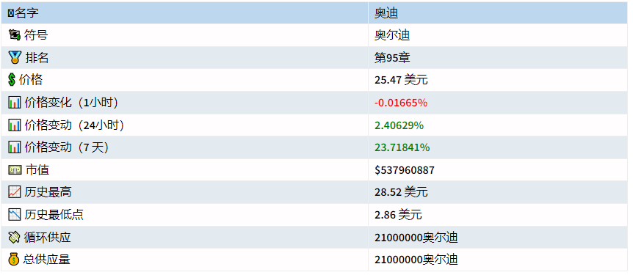Select the 历史最高 row label
Screen dimensions: 633x275
48,192
